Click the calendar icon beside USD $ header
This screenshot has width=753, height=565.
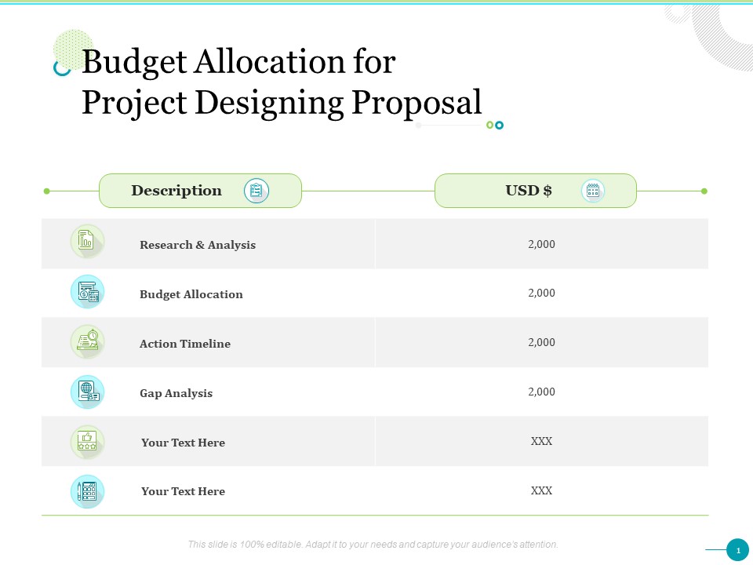pyautogui.click(x=593, y=191)
